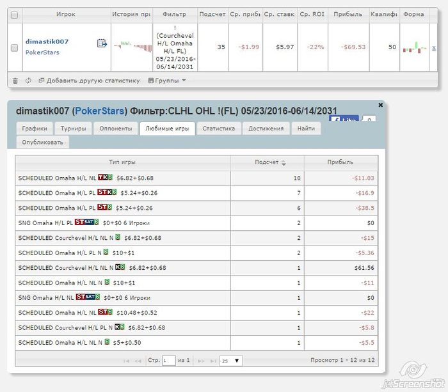Go to the first page of results

pyautogui.click(x=126, y=361)
